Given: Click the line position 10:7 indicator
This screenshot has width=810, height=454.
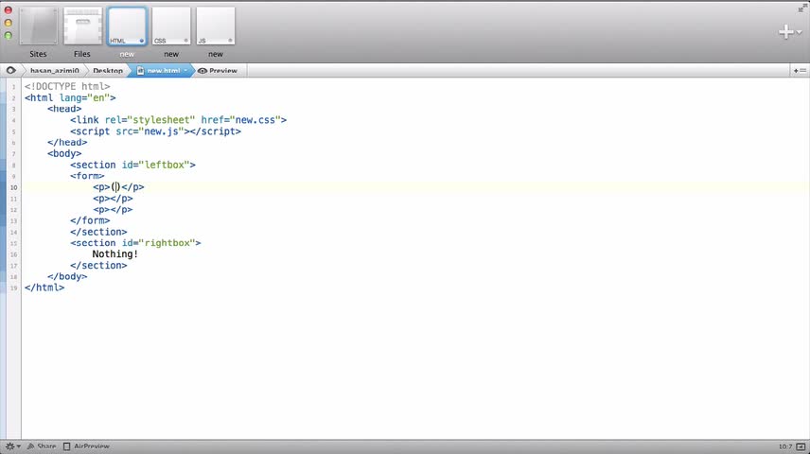Looking at the screenshot, I should click(x=785, y=446).
